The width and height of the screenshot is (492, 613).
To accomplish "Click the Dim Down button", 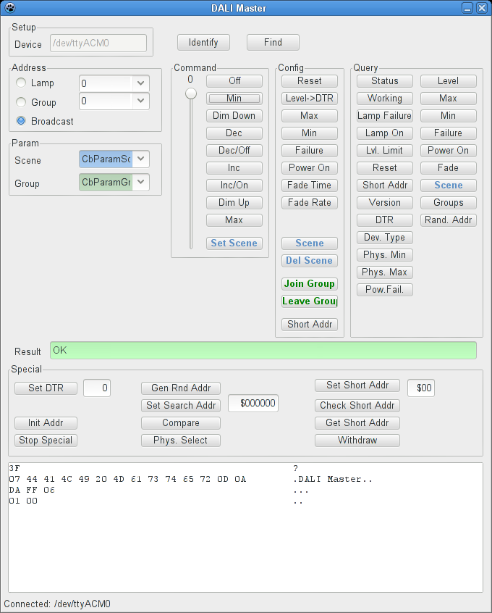I will pos(234,116).
